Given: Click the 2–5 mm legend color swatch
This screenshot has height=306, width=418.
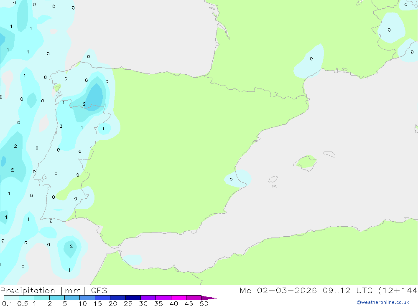Looking at the screenshot, I should 57,298.
